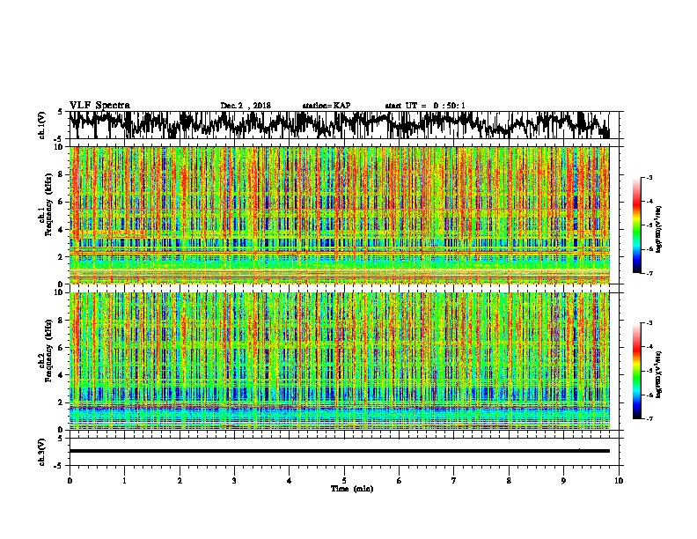Click inside the ch.2 spectrogram panel

click(x=339, y=361)
